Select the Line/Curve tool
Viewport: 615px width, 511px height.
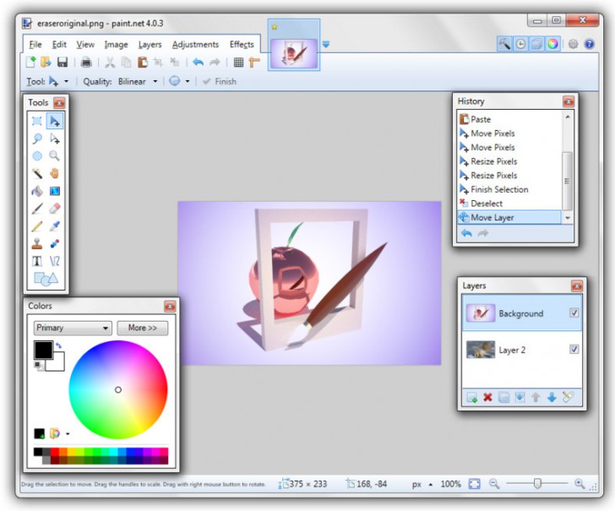pyautogui.click(x=55, y=261)
